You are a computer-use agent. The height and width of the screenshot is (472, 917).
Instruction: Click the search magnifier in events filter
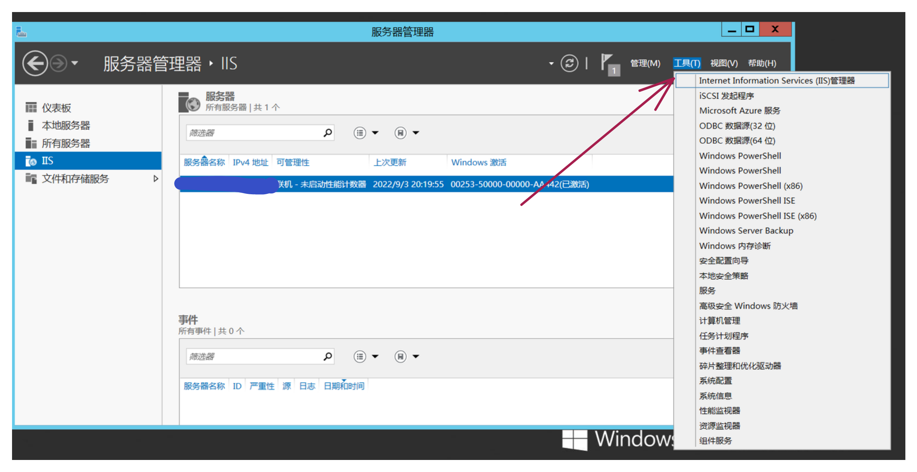pos(328,356)
